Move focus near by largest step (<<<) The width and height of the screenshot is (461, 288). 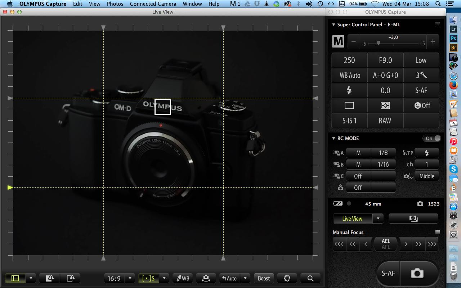click(339, 244)
